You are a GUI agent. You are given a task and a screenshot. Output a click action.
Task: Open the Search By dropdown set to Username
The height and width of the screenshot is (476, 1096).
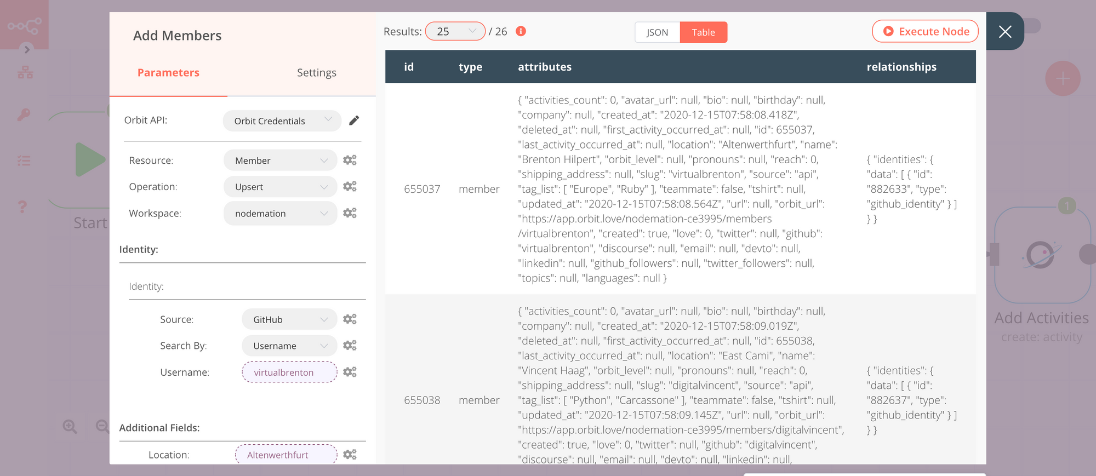click(289, 346)
